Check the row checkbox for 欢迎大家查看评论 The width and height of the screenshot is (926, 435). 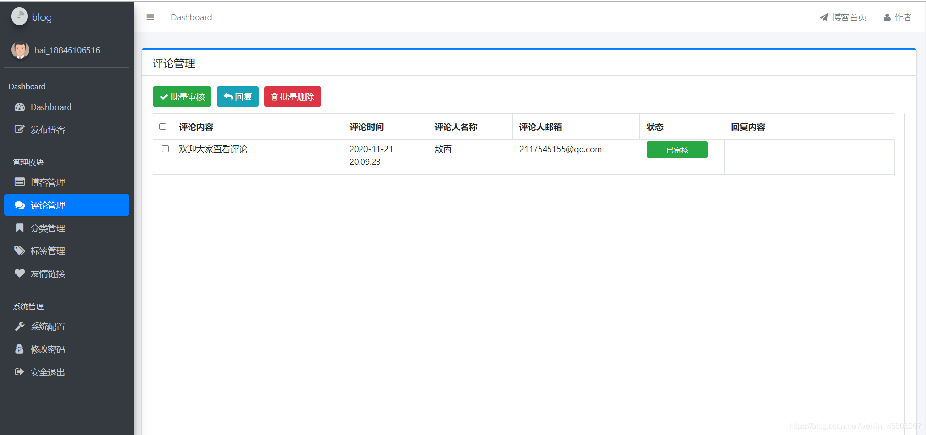(165, 149)
